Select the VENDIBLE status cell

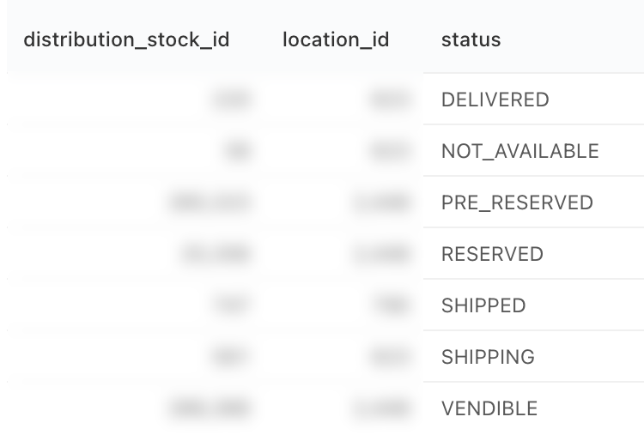point(489,408)
